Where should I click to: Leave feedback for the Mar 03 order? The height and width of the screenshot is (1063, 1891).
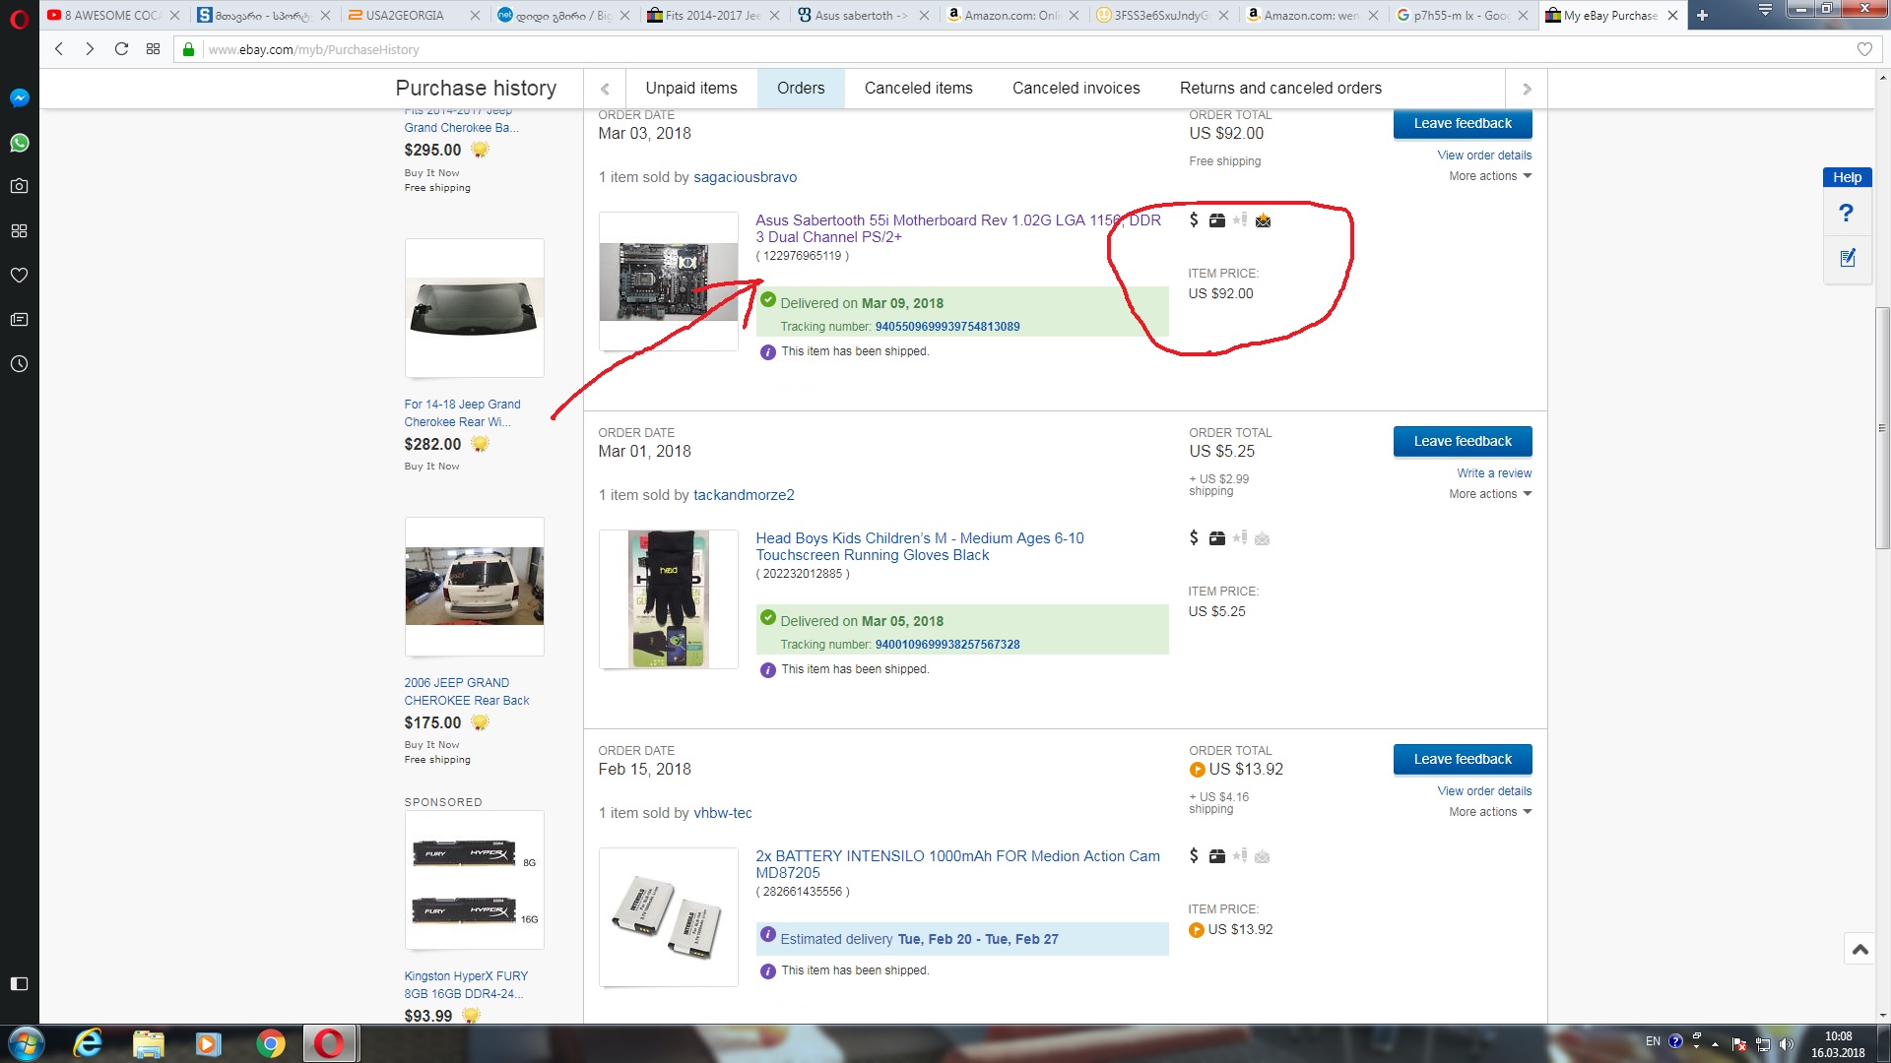tap(1462, 124)
